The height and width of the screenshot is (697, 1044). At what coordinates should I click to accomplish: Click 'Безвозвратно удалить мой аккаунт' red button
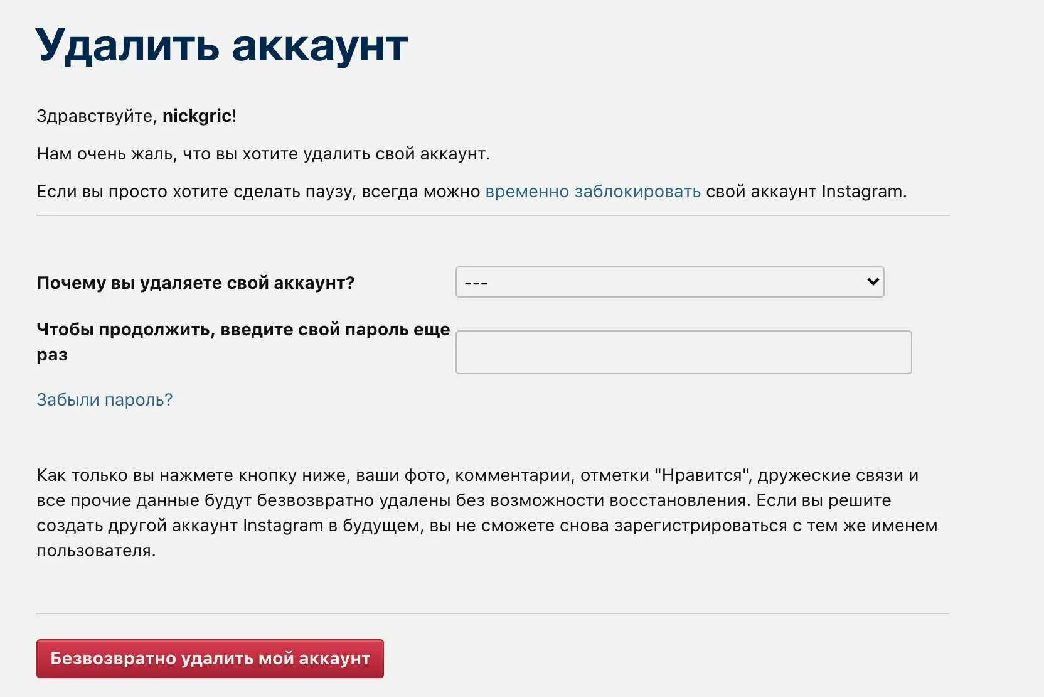pos(210,659)
